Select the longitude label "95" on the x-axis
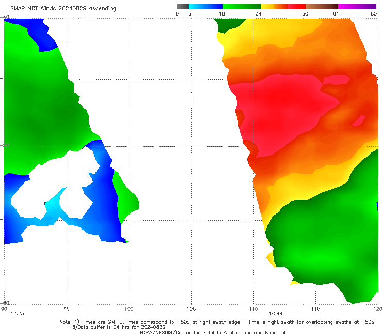The height and width of the screenshot is (336, 382). [x=66, y=309]
